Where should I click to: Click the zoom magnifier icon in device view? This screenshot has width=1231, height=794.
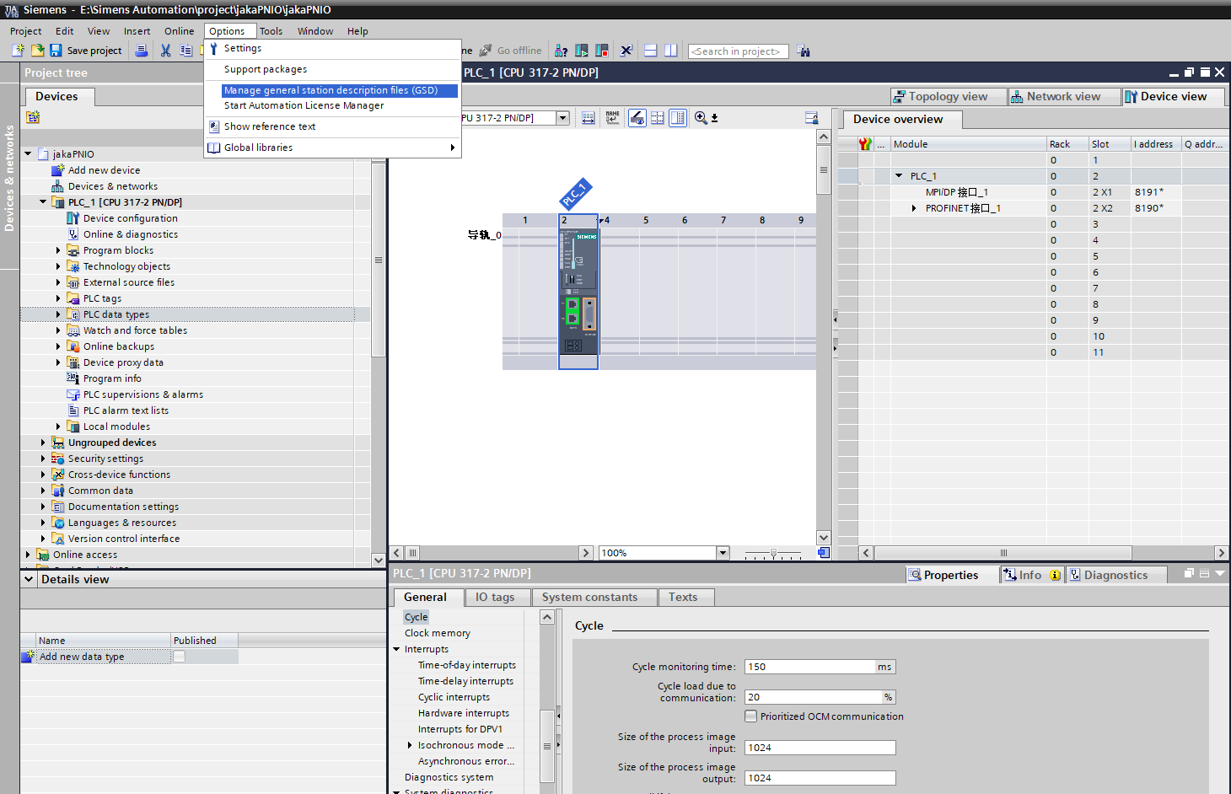pos(701,118)
